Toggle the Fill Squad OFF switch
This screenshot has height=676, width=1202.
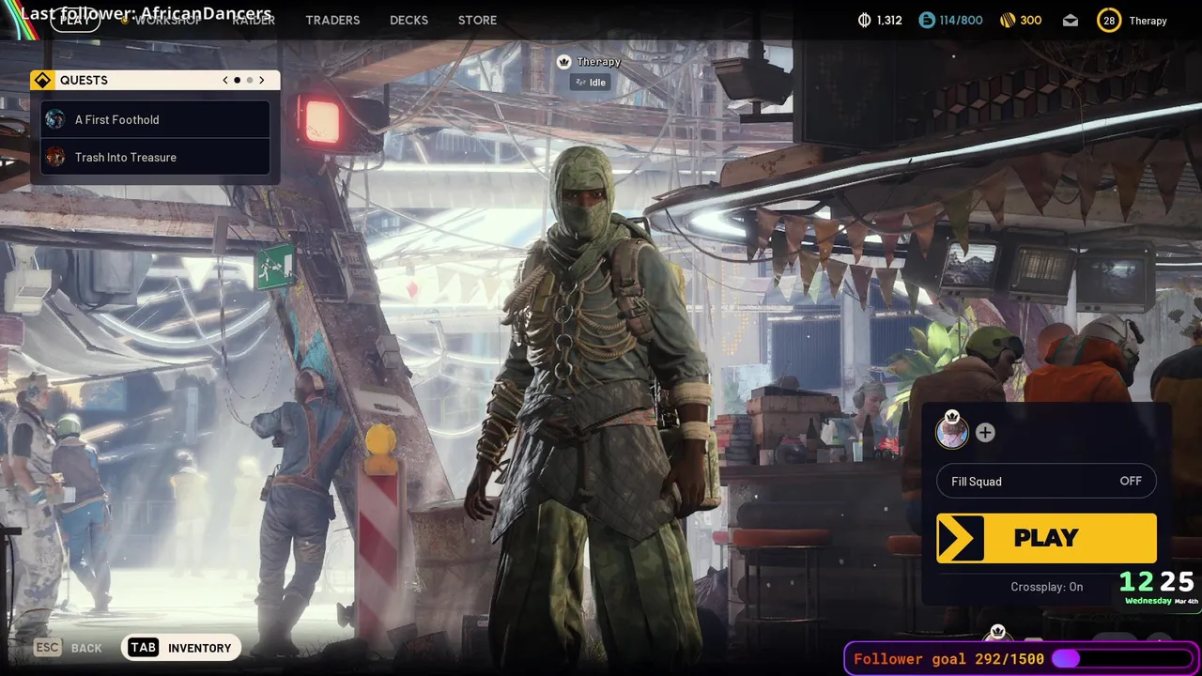(x=1046, y=481)
